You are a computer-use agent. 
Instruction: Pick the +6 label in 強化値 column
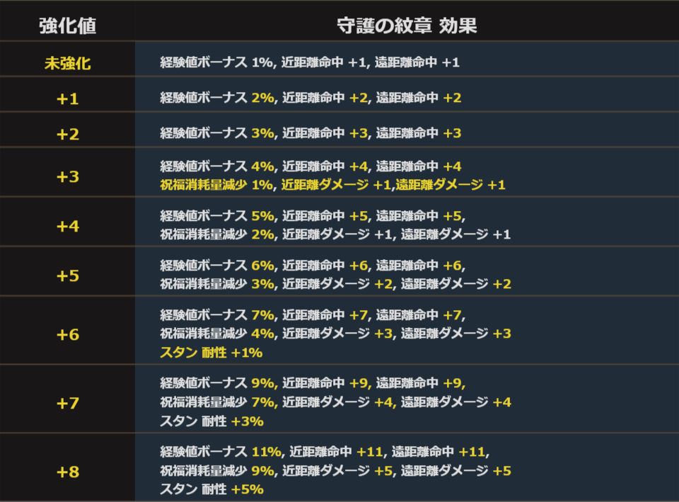click(67, 334)
